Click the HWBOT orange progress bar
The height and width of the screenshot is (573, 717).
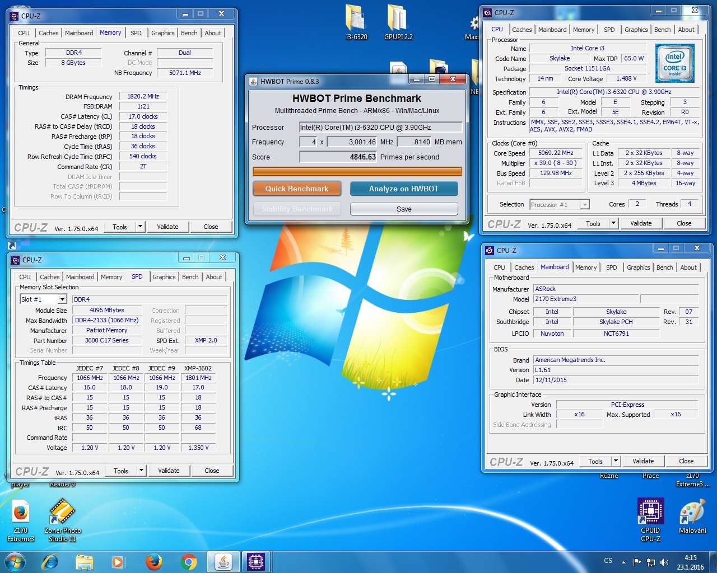[x=357, y=171]
